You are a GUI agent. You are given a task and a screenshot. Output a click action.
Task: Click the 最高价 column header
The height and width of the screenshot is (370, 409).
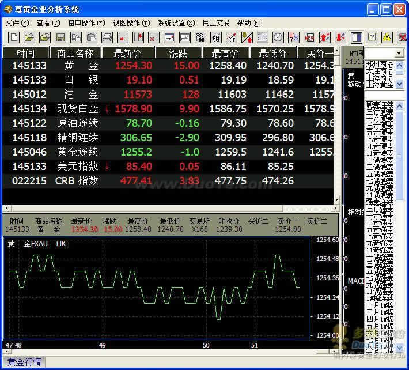pyautogui.click(x=226, y=53)
